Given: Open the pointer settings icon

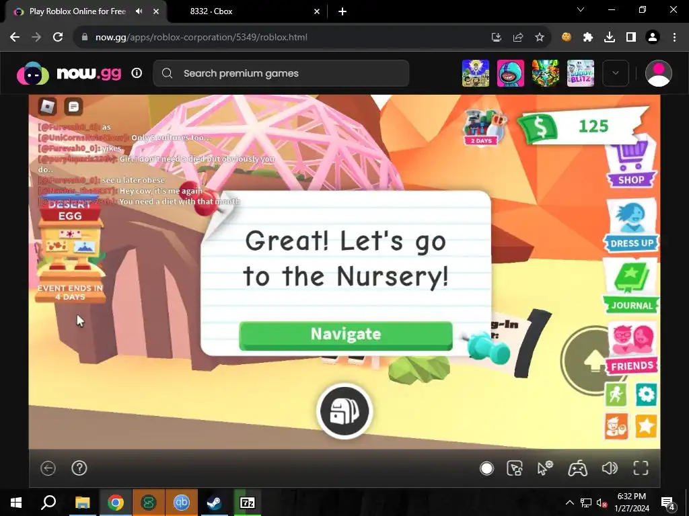Looking at the screenshot, I should [x=545, y=468].
